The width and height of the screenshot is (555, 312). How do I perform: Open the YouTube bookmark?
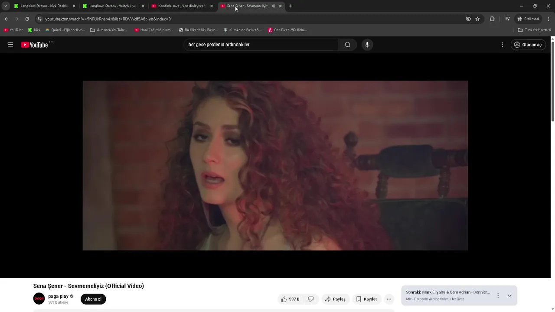pyautogui.click(x=13, y=30)
